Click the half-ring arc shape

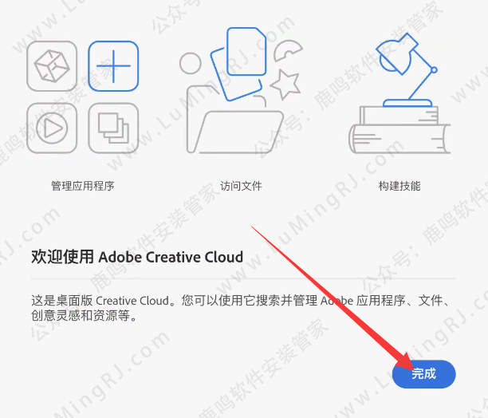pyautogui.click(x=288, y=51)
